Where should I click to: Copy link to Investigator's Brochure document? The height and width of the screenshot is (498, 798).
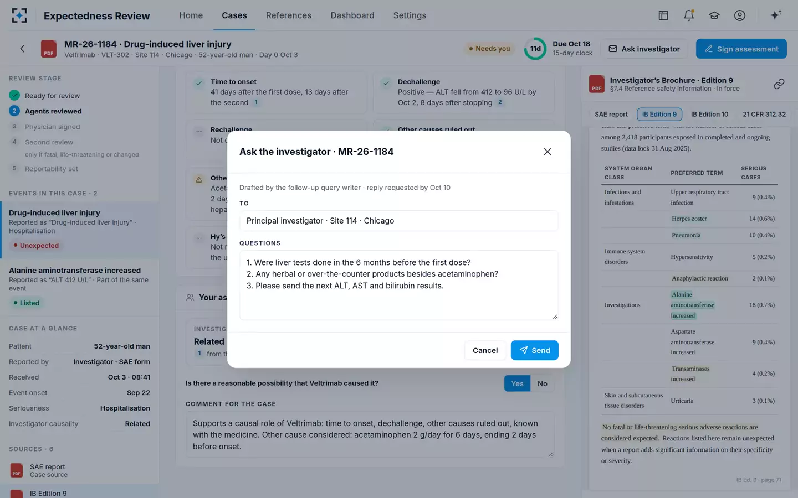(779, 84)
